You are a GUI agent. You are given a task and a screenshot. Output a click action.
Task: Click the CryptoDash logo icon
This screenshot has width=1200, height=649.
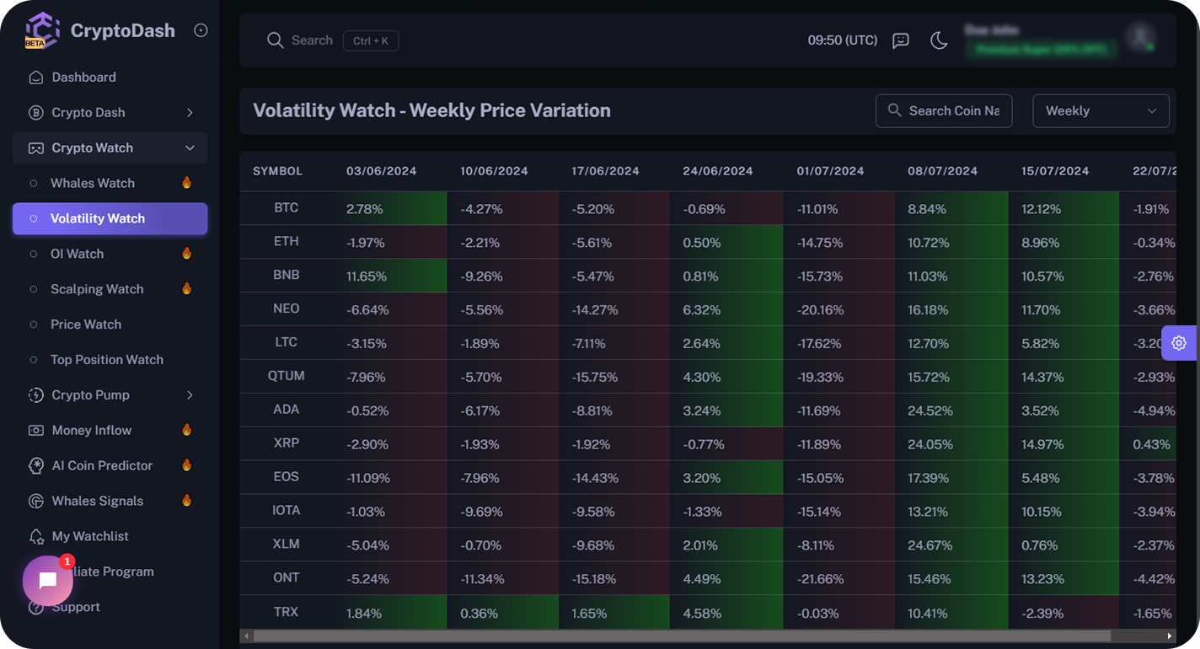[42, 30]
